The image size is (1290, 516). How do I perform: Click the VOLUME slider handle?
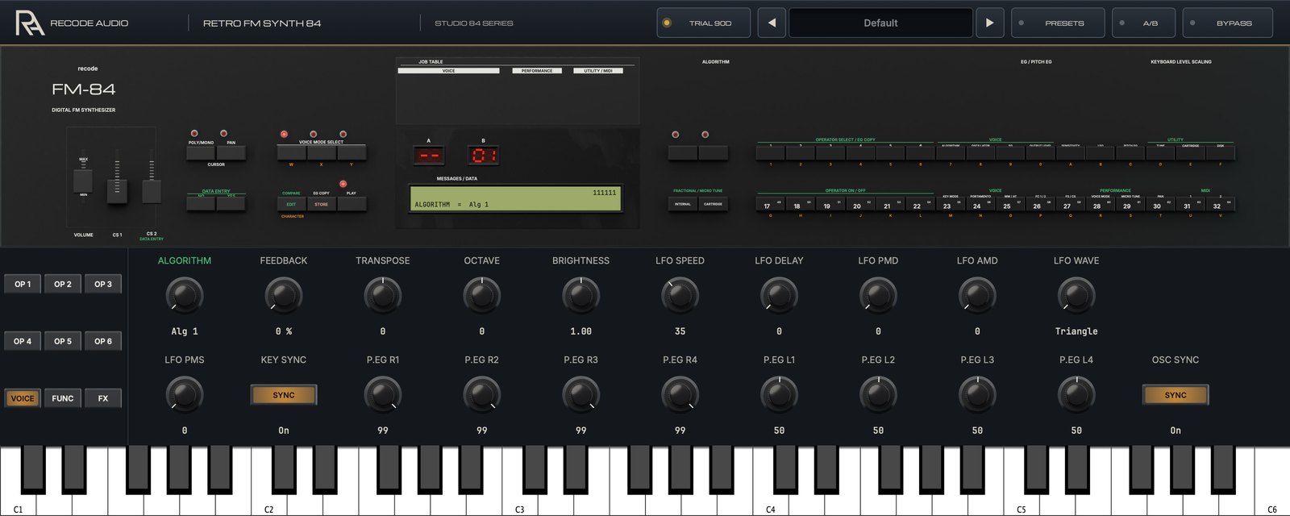pos(83,180)
